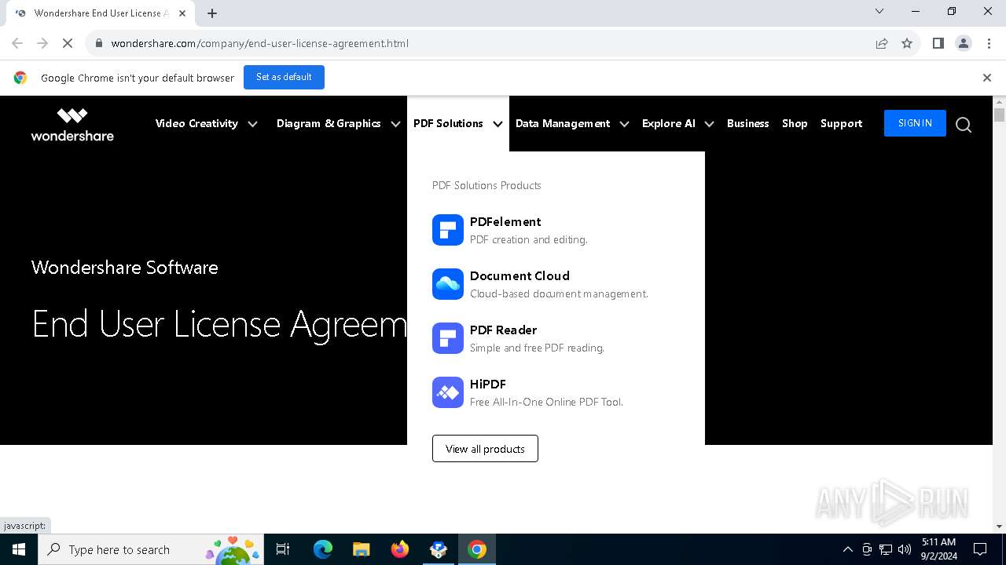Click 'Free All-In-One Online PDF Tool.' text
This screenshot has width=1006, height=565.
(x=546, y=402)
